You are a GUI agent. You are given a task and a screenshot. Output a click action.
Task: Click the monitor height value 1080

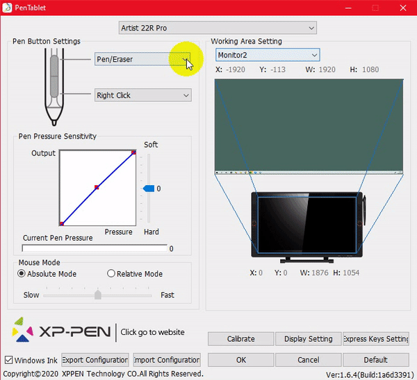click(370, 69)
